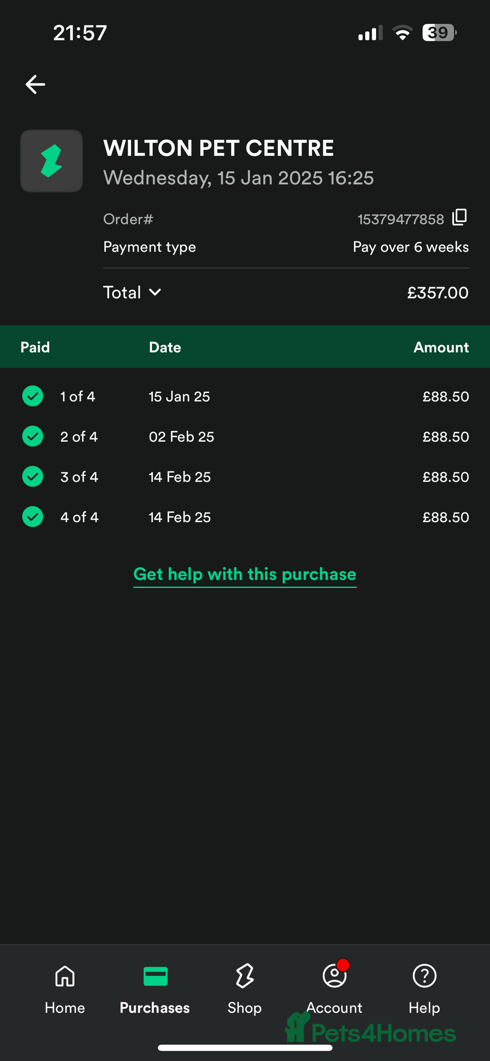
Task: Tap the back arrow icon
Action: [x=35, y=84]
